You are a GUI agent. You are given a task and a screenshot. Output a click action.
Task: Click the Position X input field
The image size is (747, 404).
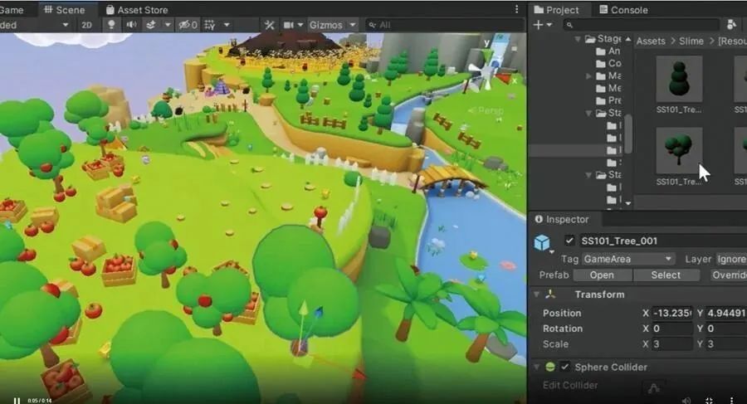pyautogui.click(x=673, y=313)
